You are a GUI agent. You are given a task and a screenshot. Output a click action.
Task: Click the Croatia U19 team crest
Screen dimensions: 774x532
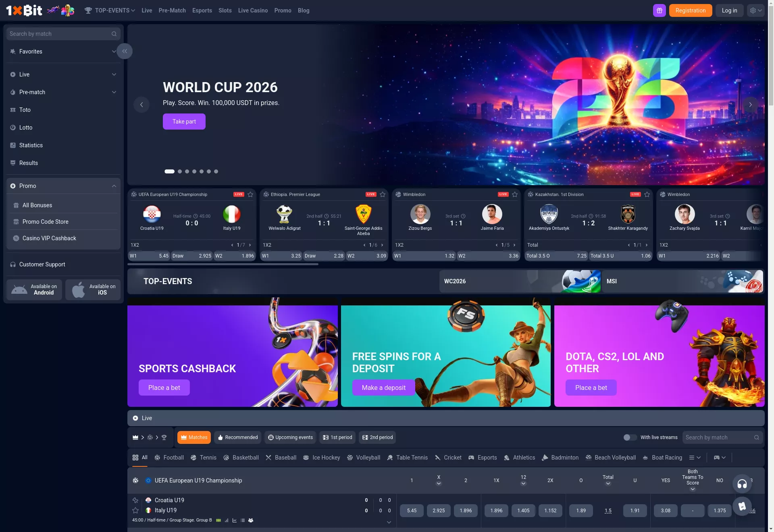[152, 214]
